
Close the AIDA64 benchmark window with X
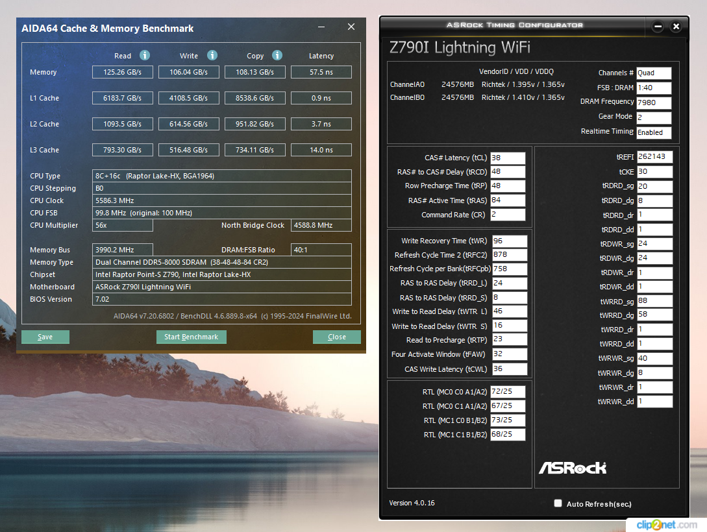tap(351, 27)
